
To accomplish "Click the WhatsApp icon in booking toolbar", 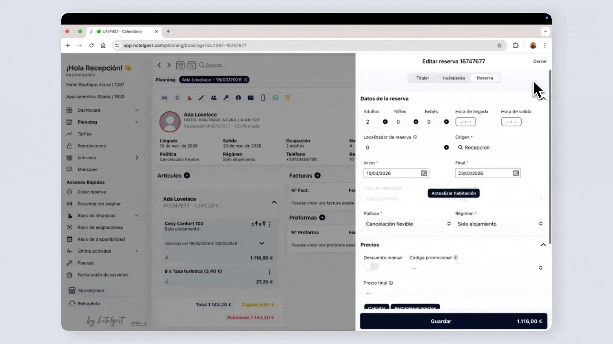I will pyautogui.click(x=275, y=97).
